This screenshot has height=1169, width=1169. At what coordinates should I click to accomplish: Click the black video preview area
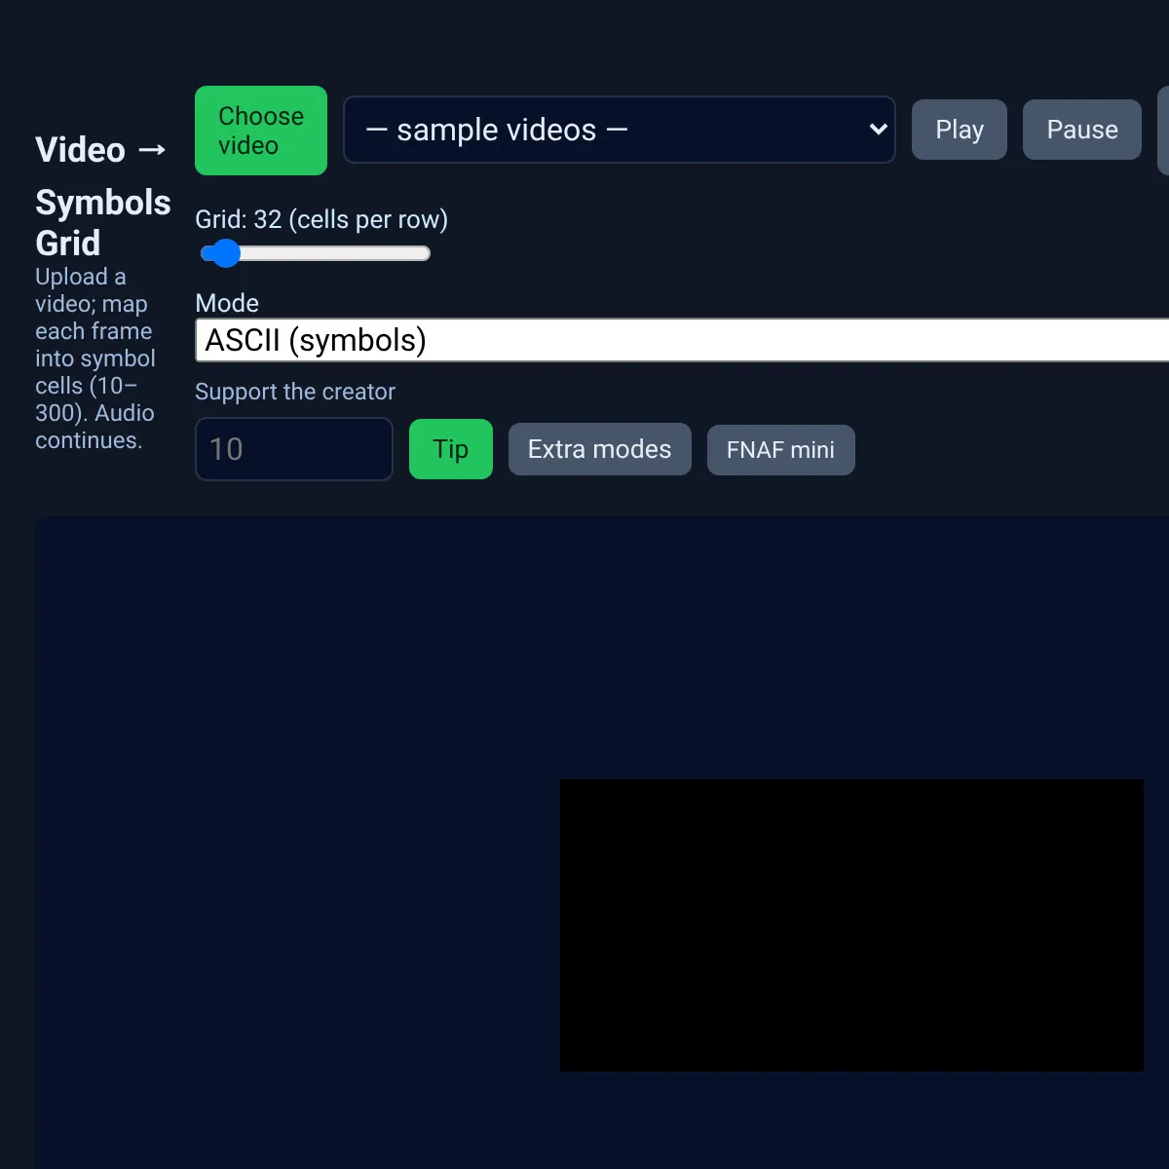tap(851, 925)
